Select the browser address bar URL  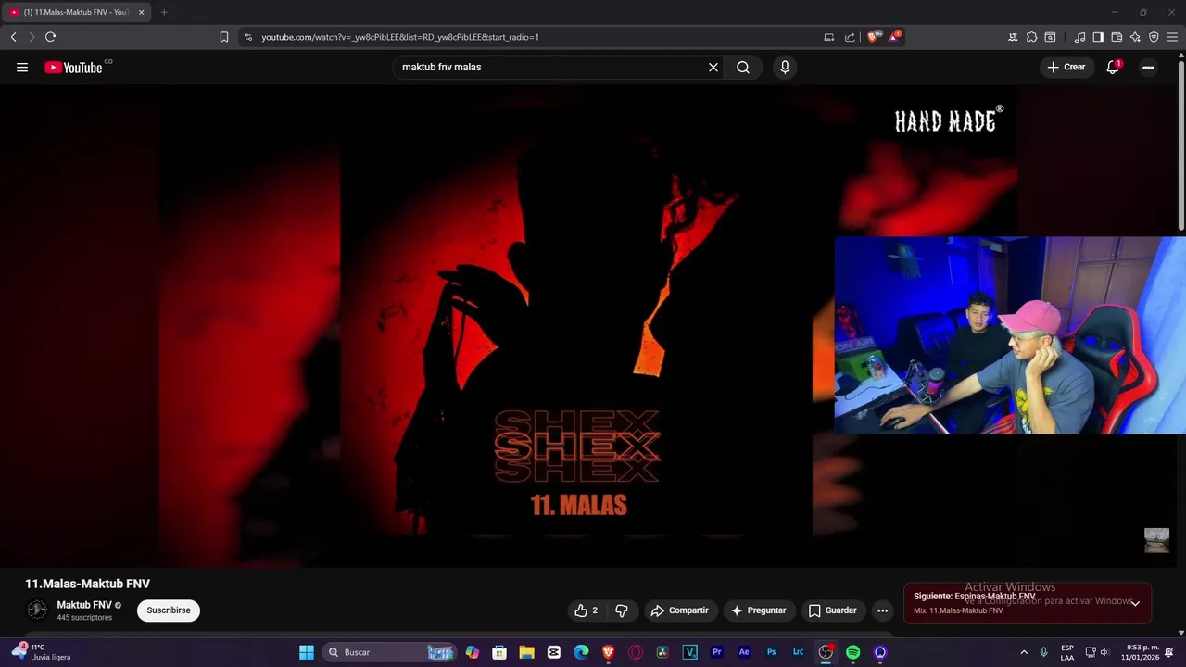point(400,37)
